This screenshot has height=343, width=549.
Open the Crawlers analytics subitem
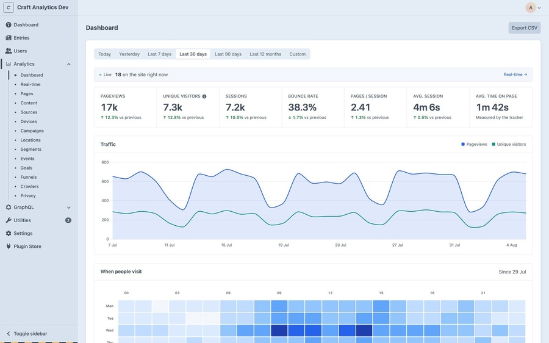(x=29, y=187)
